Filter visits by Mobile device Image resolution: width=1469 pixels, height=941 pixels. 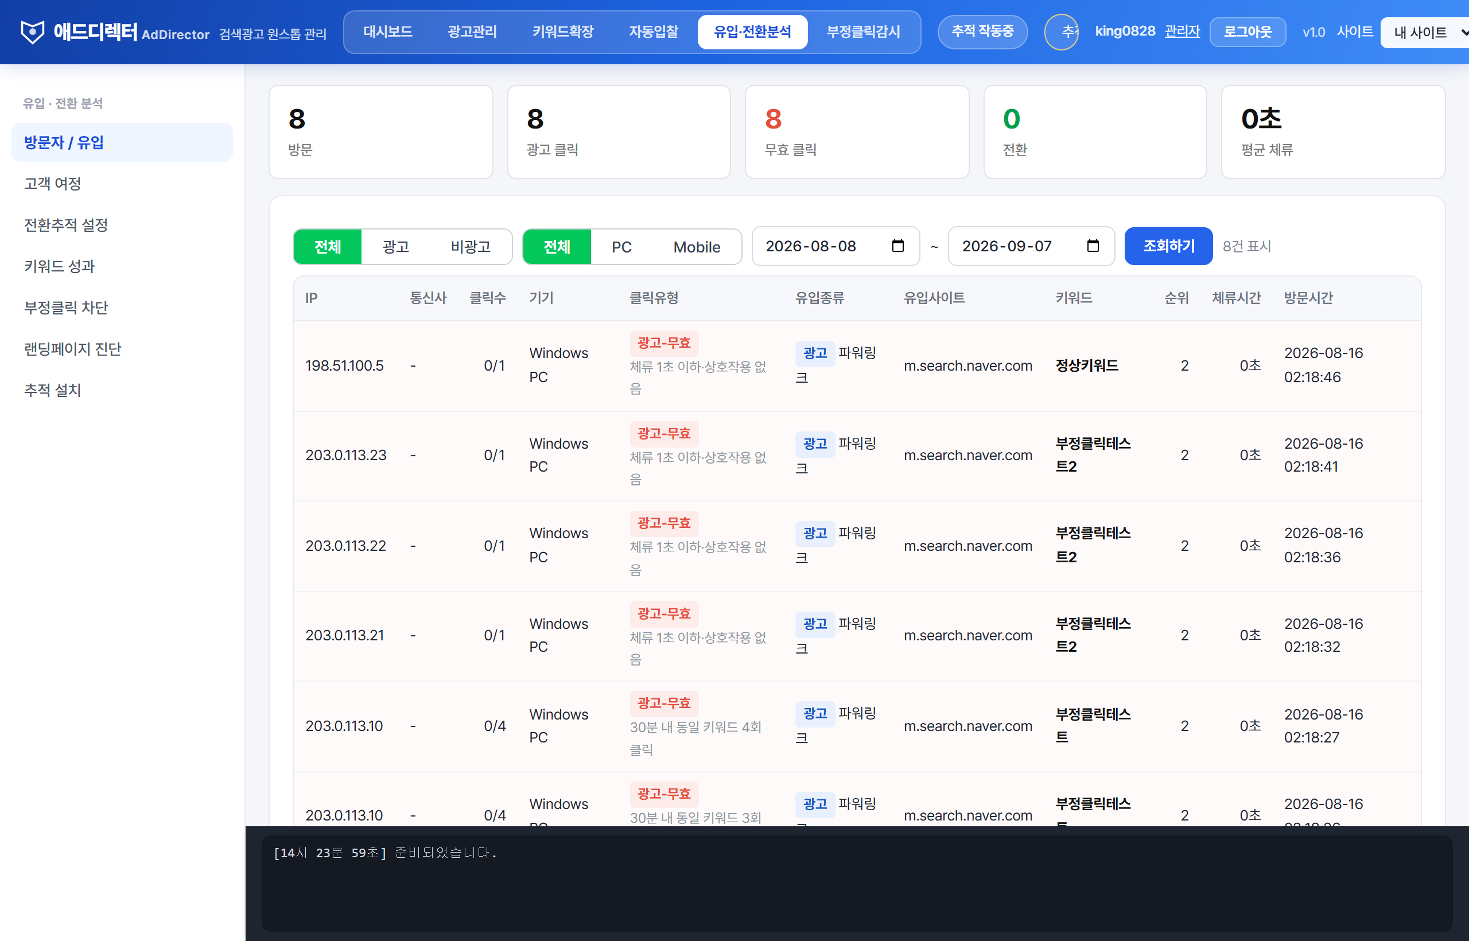[697, 247]
